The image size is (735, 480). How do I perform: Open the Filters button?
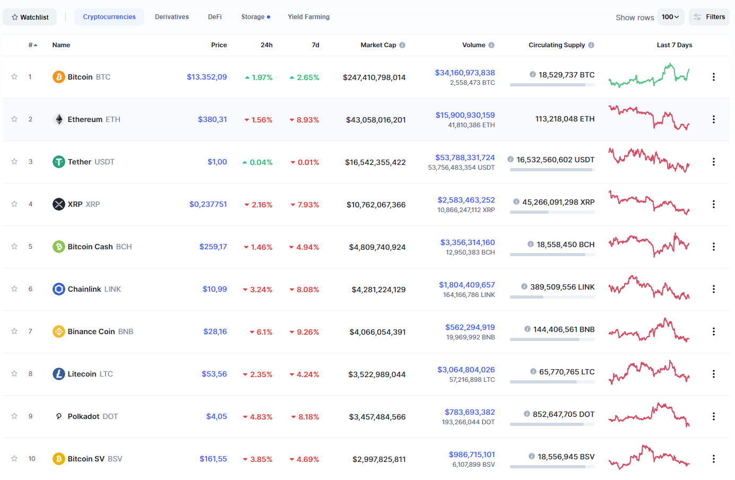(x=709, y=17)
